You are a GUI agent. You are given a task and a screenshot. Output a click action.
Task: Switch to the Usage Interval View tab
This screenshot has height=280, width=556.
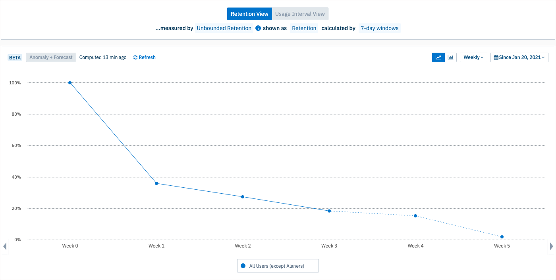[300, 14]
